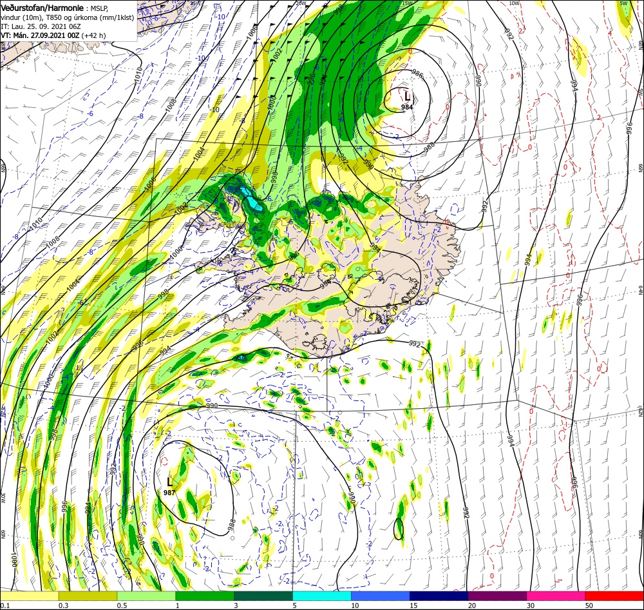The height and width of the screenshot is (610, 644).
Task: Click the legend value 10 under blue
Action: pyautogui.click(x=355, y=605)
